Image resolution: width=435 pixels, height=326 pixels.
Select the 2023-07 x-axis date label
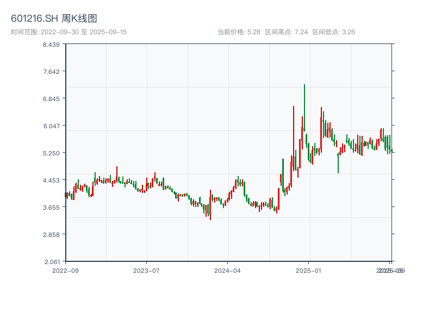point(146,270)
